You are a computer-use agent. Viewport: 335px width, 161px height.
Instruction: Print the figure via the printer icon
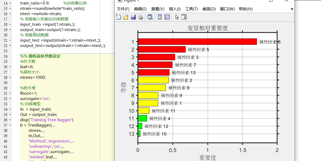coord(141,17)
